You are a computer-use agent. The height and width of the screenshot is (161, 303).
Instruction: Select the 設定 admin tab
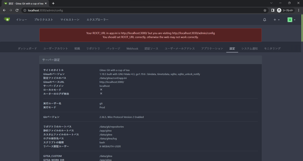tap(232, 48)
